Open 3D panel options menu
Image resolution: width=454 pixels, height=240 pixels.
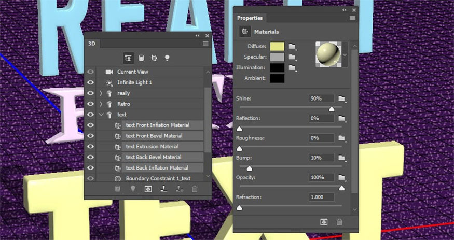[205, 44]
